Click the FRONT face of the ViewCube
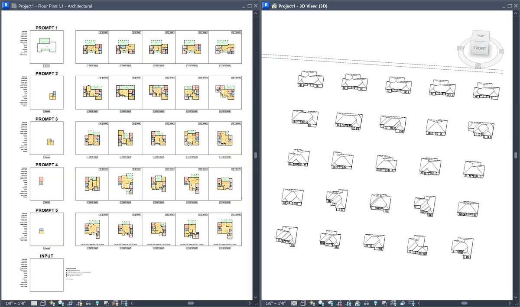The width and height of the screenshot is (520, 307). [x=480, y=48]
